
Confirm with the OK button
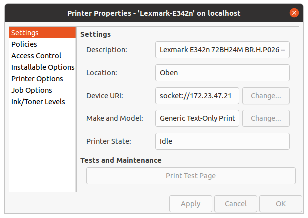(281, 204)
